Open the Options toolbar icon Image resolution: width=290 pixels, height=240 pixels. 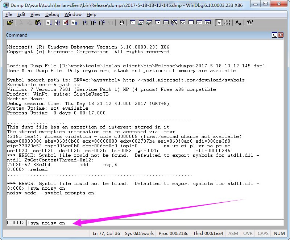[249, 23]
